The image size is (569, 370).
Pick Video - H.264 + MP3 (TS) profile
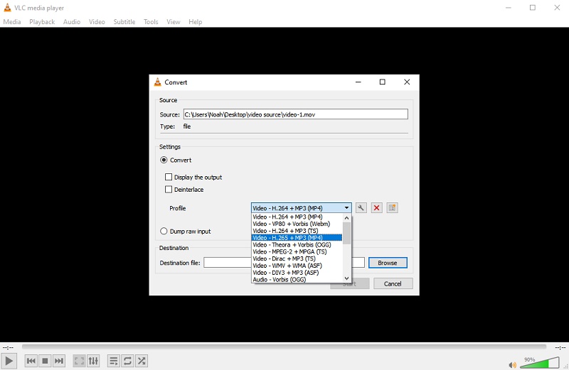click(x=297, y=231)
